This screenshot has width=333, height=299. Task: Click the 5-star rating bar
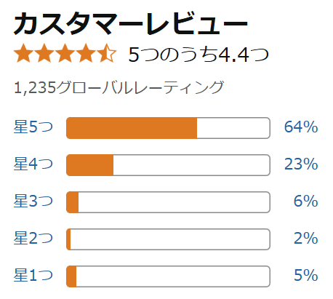tap(168, 128)
